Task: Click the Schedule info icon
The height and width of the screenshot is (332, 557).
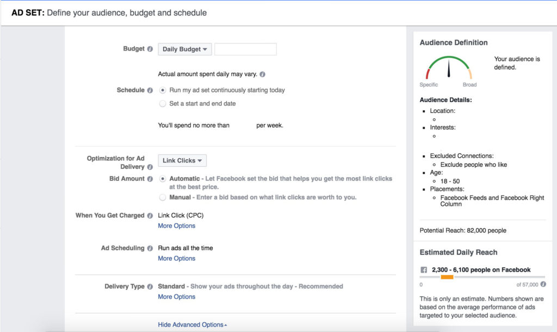Action: click(x=150, y=90)
